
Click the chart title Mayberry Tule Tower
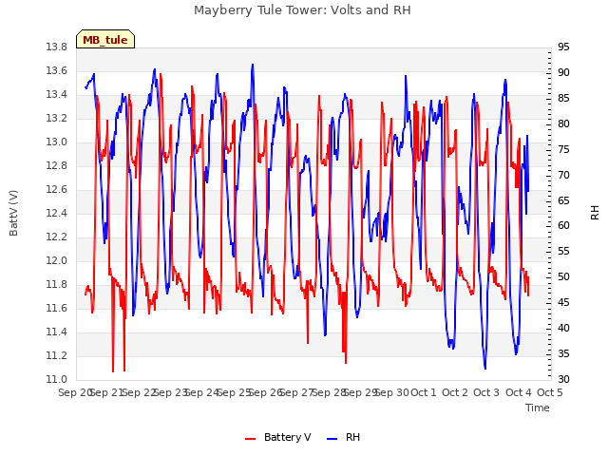[x=302, y=10]
